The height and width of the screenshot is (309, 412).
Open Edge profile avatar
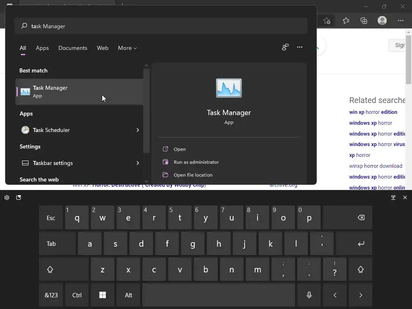pyautogui.click(x=382, y=21)
